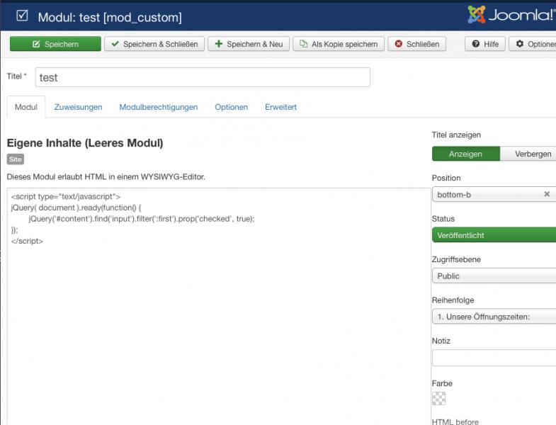Select Anzeigen for title display

[465, 154]
